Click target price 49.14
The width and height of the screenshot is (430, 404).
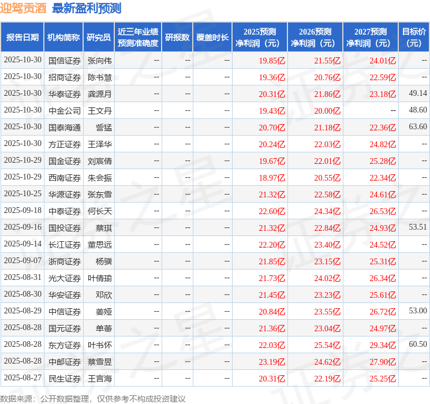point(418,93)
